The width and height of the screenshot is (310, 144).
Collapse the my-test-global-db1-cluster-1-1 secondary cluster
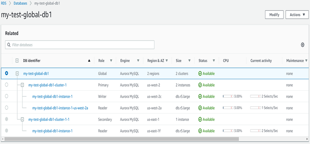point(22,120)
